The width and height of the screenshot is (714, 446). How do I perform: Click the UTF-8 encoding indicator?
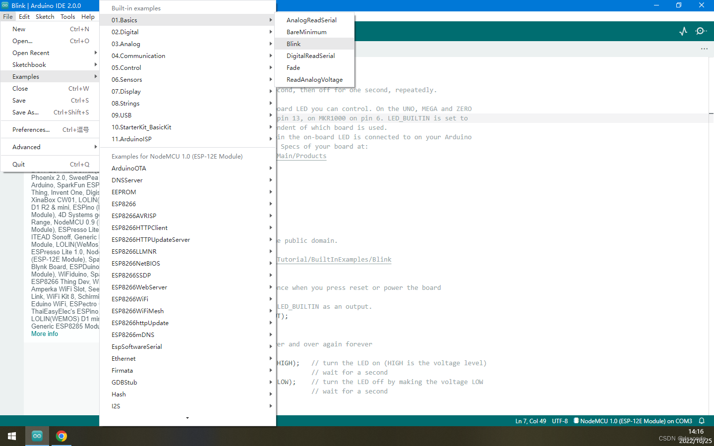(x=559, y=421)
